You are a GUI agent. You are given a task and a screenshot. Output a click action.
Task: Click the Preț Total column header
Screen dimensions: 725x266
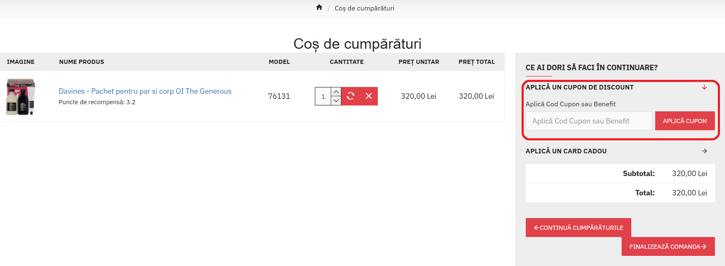point(476,62)
